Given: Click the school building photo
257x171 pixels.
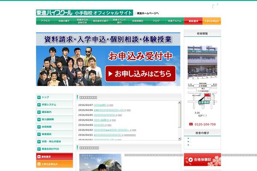Looking at the screenshot, I should point(203,62).
